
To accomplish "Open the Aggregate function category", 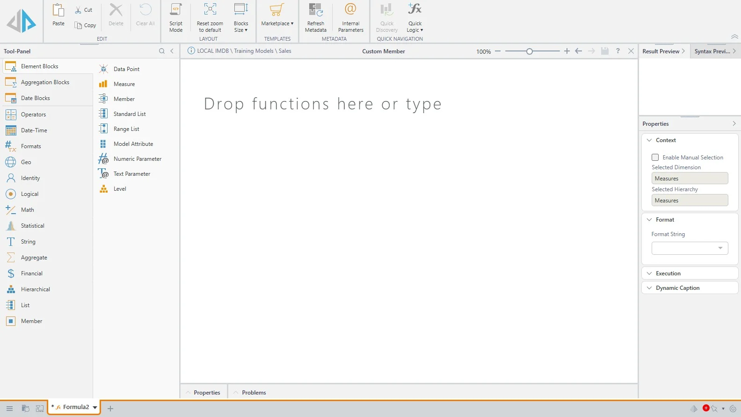I will point(47,258).
